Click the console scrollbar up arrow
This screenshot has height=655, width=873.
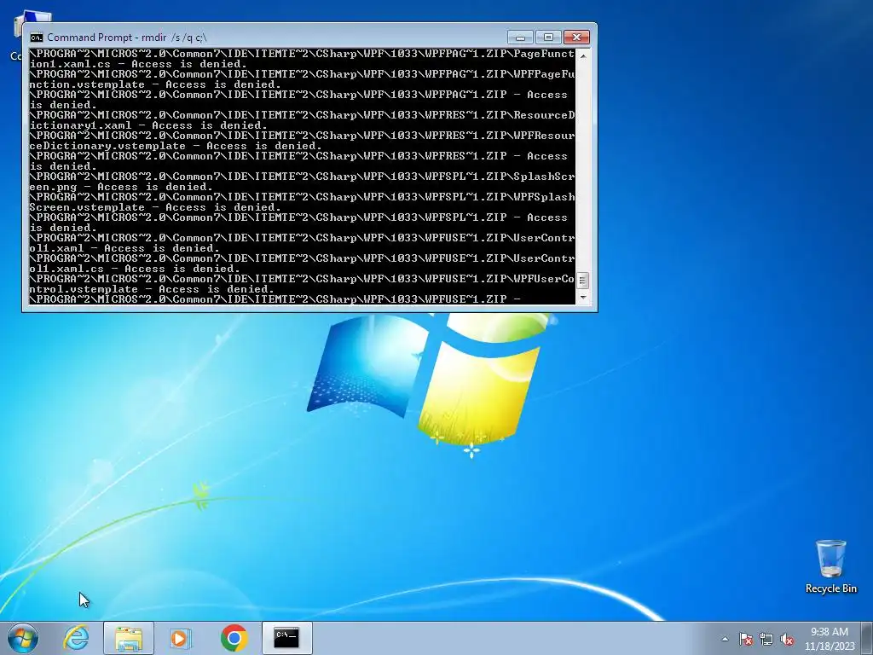tap(583, 55)
